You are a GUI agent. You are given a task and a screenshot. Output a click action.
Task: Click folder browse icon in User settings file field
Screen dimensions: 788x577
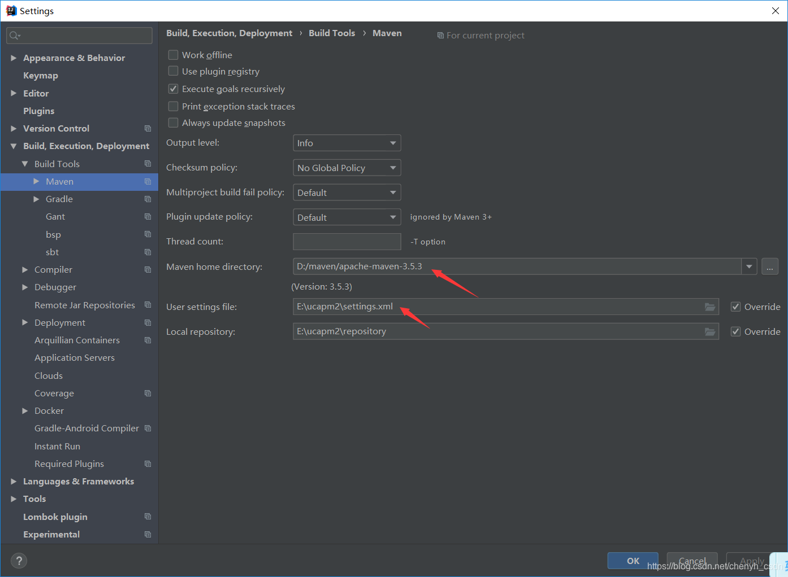pyautogui.click(x=710, y=307)
